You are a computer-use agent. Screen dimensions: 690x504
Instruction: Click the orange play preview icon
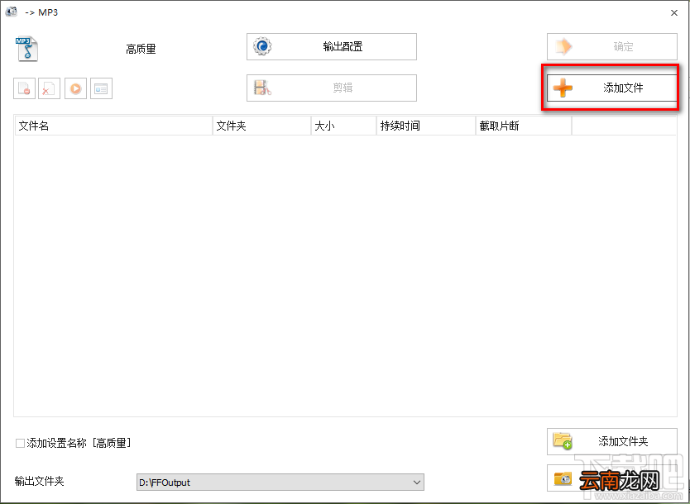tap(75, 88)
